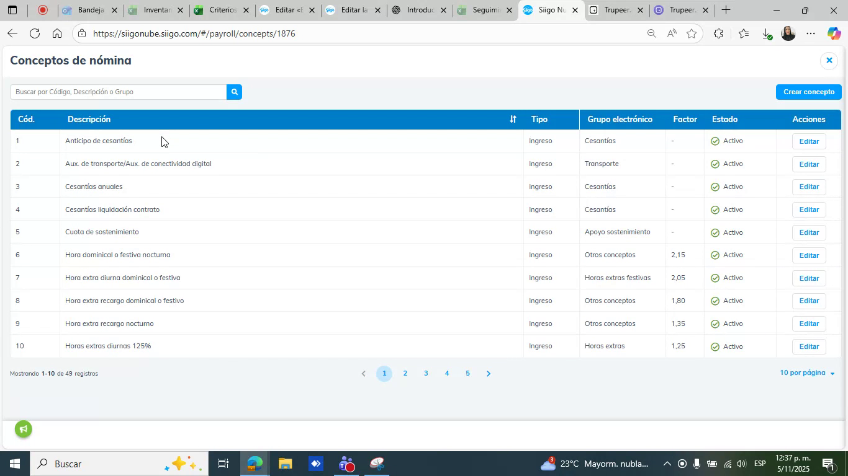This screenshot has width=848, height=476.
Task: Select the current page 1 indicator
Action: point(384,374)
